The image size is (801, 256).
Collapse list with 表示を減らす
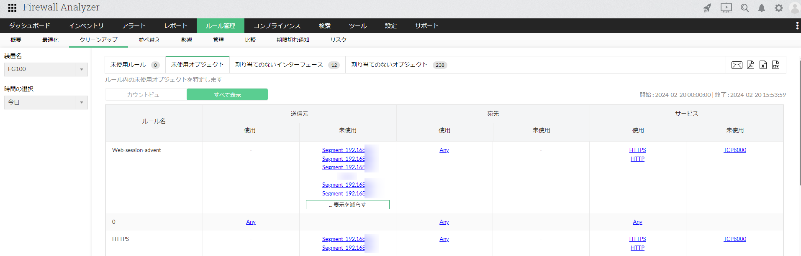[x=347, y=205]
